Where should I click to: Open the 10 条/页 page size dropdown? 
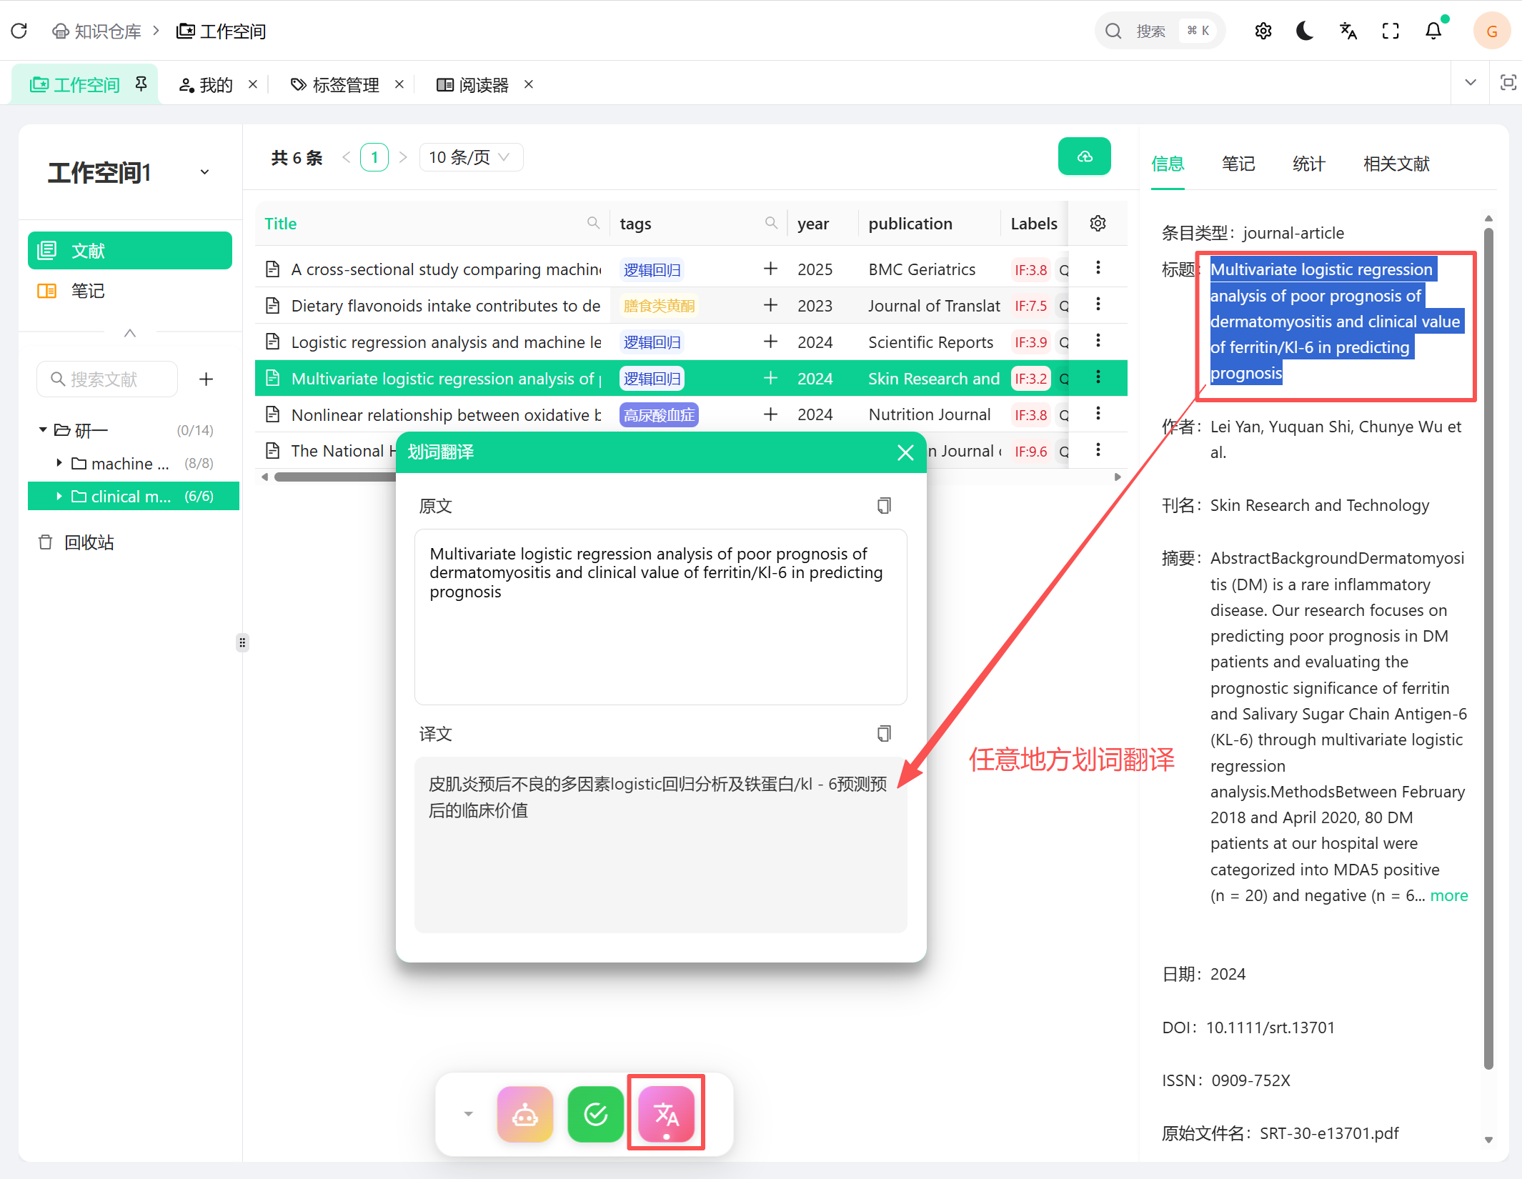click(x=470, y=156)
